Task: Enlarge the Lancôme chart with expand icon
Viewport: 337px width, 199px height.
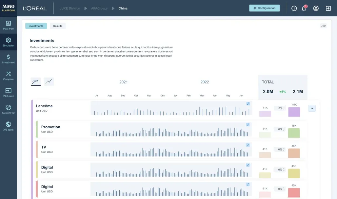Action: pyautogui.click(x=248, y=104)
